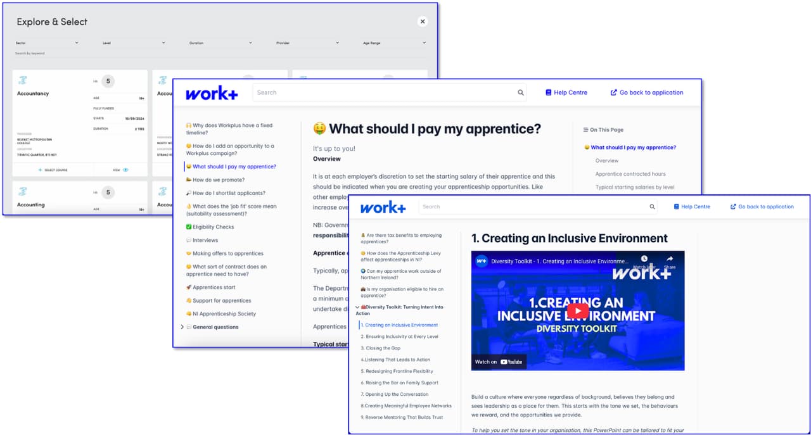Open 'Ensuring Inclusivity at Every Level'

(399, 337)
